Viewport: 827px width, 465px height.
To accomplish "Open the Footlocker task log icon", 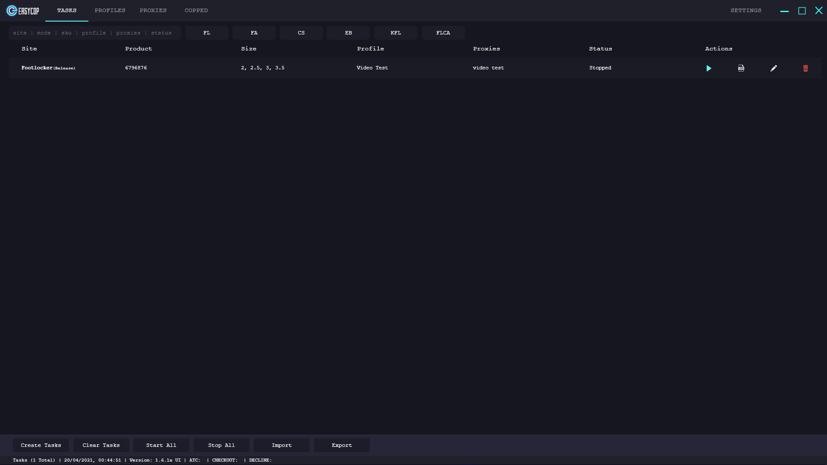I will coord(741,68).
